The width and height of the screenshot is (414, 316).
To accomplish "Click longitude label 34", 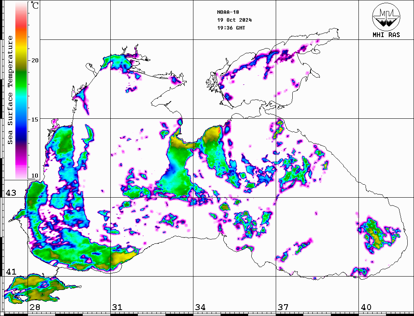I will click(200, 307).
